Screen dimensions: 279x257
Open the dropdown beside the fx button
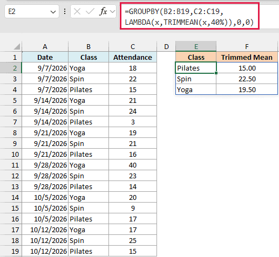pyautogui.click(x=112, y=12)
